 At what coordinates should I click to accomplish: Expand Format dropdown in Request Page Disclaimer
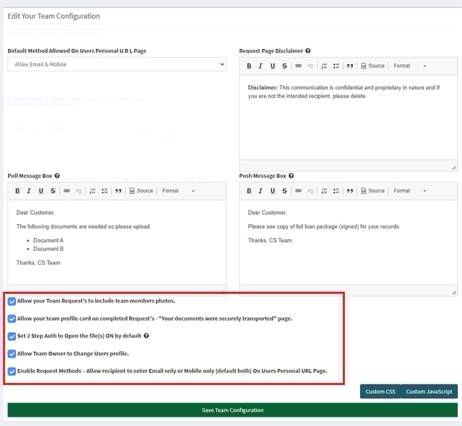(x=410, y=66)
